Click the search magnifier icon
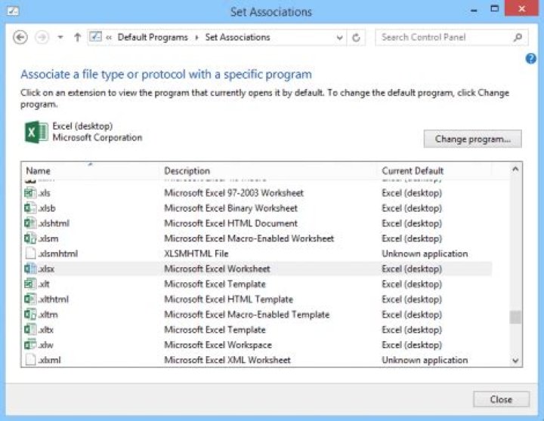Viewport: 544px width, 421px height. 518,37
